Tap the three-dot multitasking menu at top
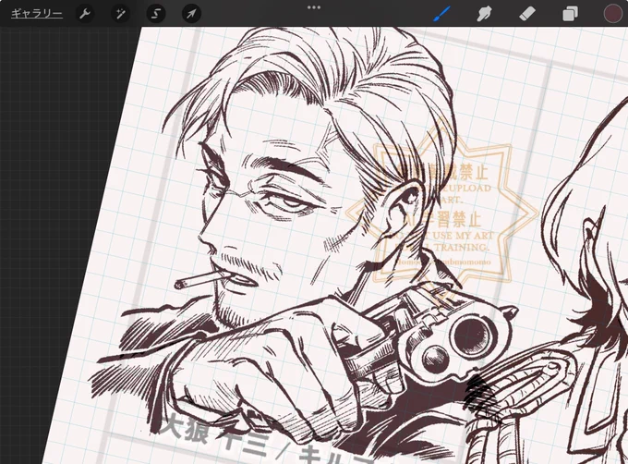The image size is (628, 464). (x=314, y=7)
